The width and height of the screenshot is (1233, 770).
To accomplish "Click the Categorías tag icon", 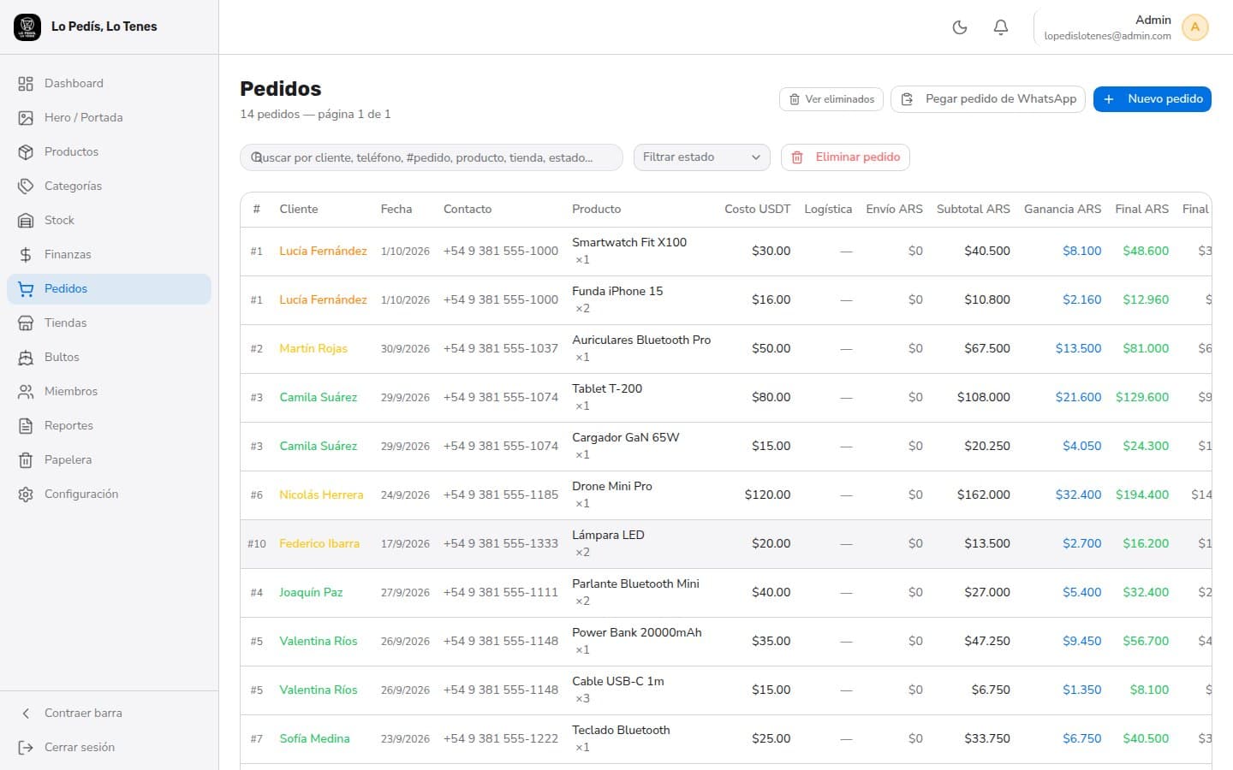I will [26, 186].
